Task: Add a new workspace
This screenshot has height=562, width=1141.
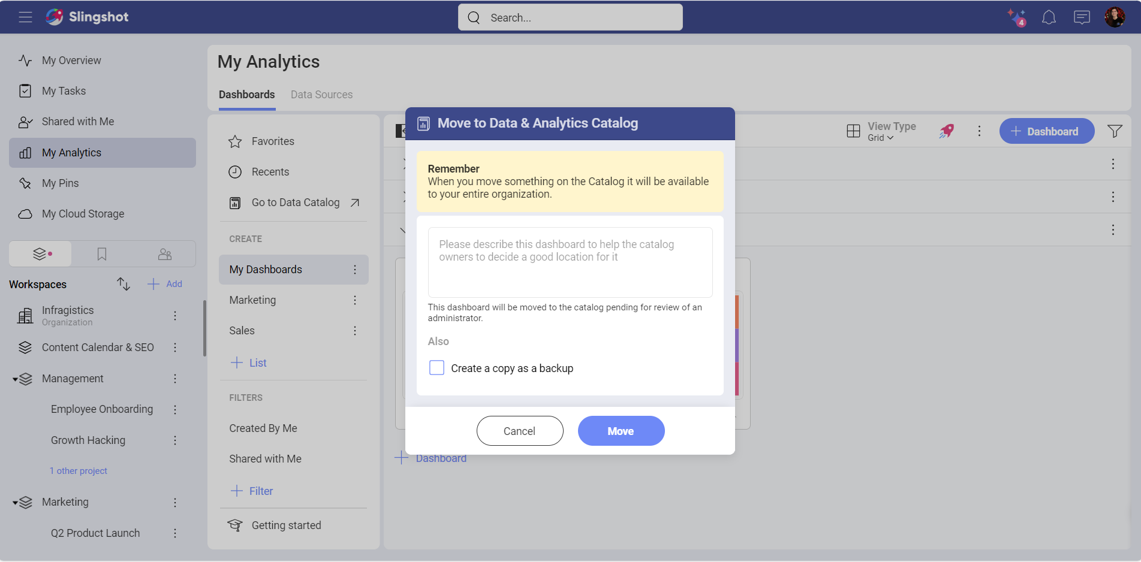Action: pyautogui.click(x=165, y=284)
